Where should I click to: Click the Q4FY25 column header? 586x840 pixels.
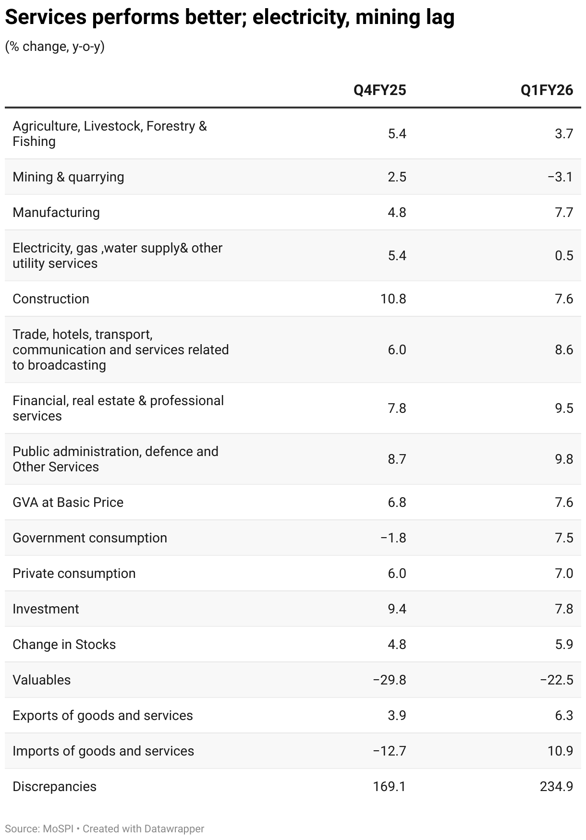click(379, 90)
